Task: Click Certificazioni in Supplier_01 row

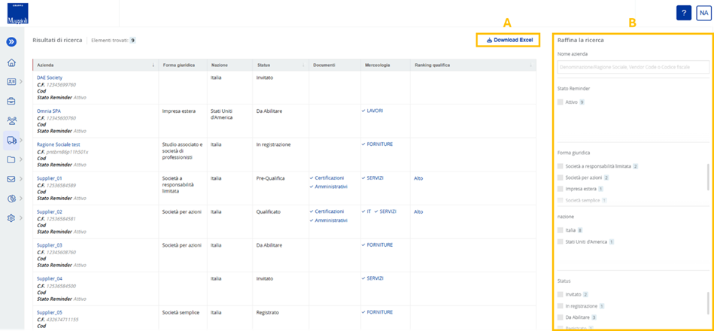Action: 330,178
